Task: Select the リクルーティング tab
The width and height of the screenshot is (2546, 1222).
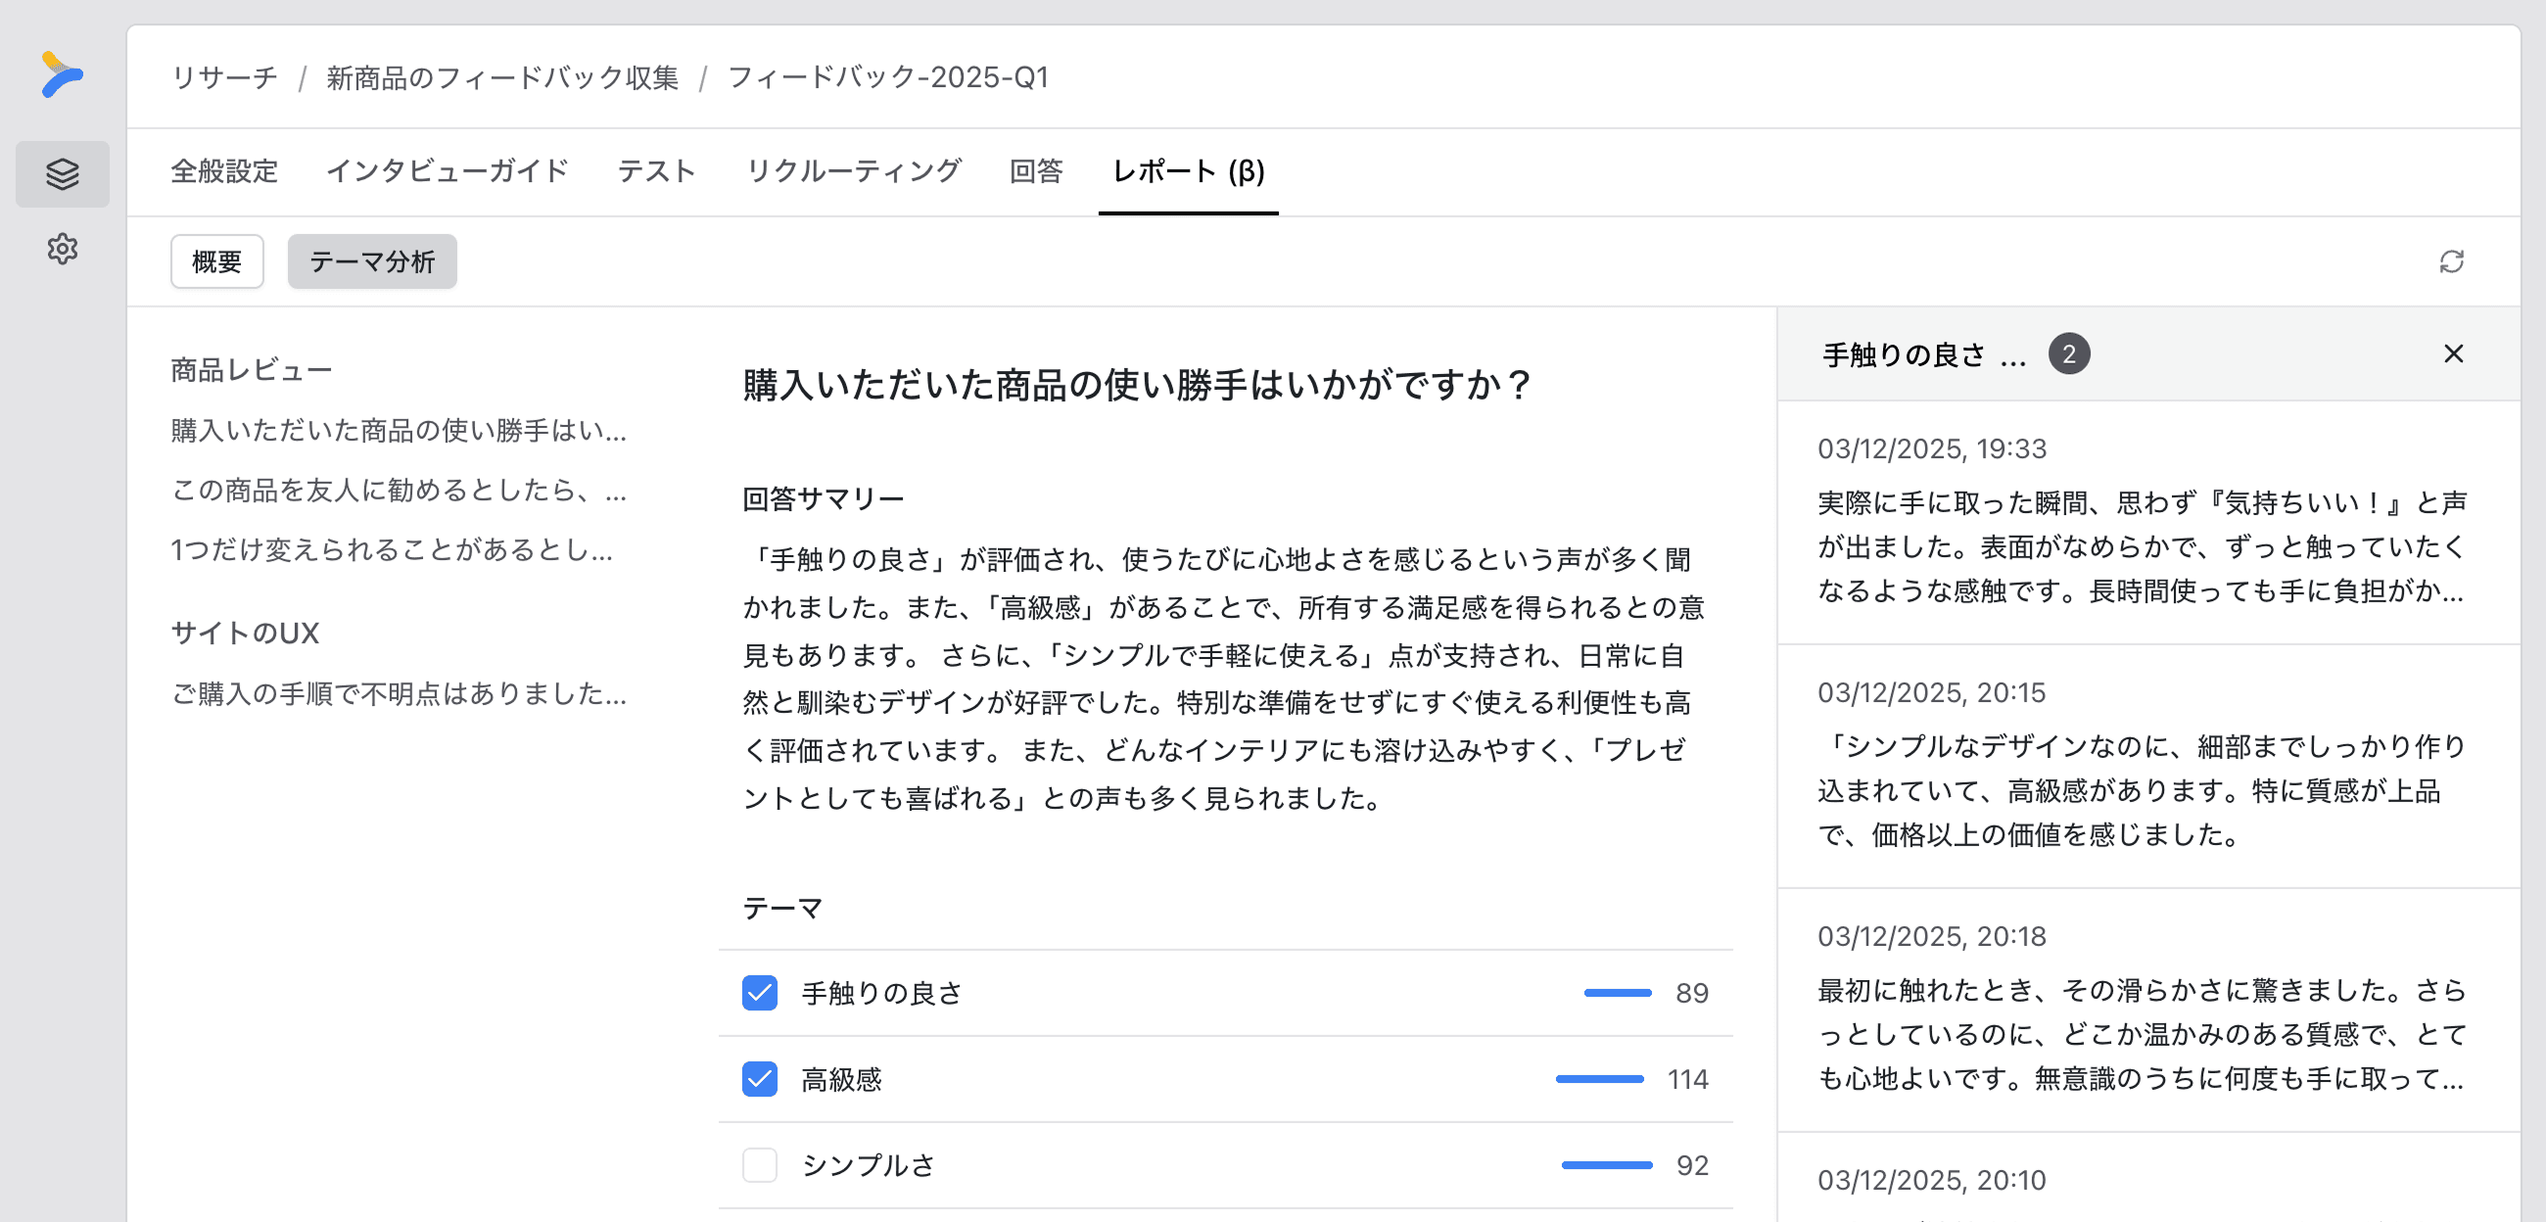Action: (x=853, y=171)
